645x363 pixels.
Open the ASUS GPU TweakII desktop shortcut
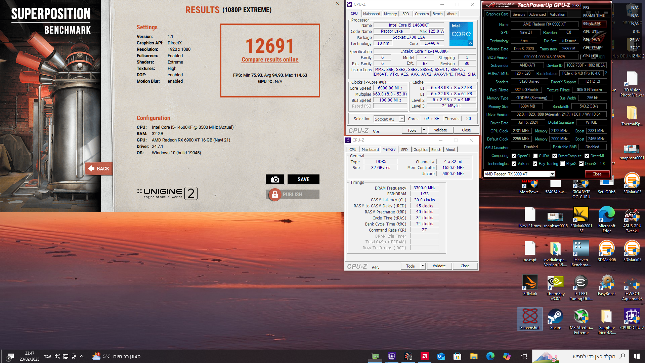pos(632,220)
